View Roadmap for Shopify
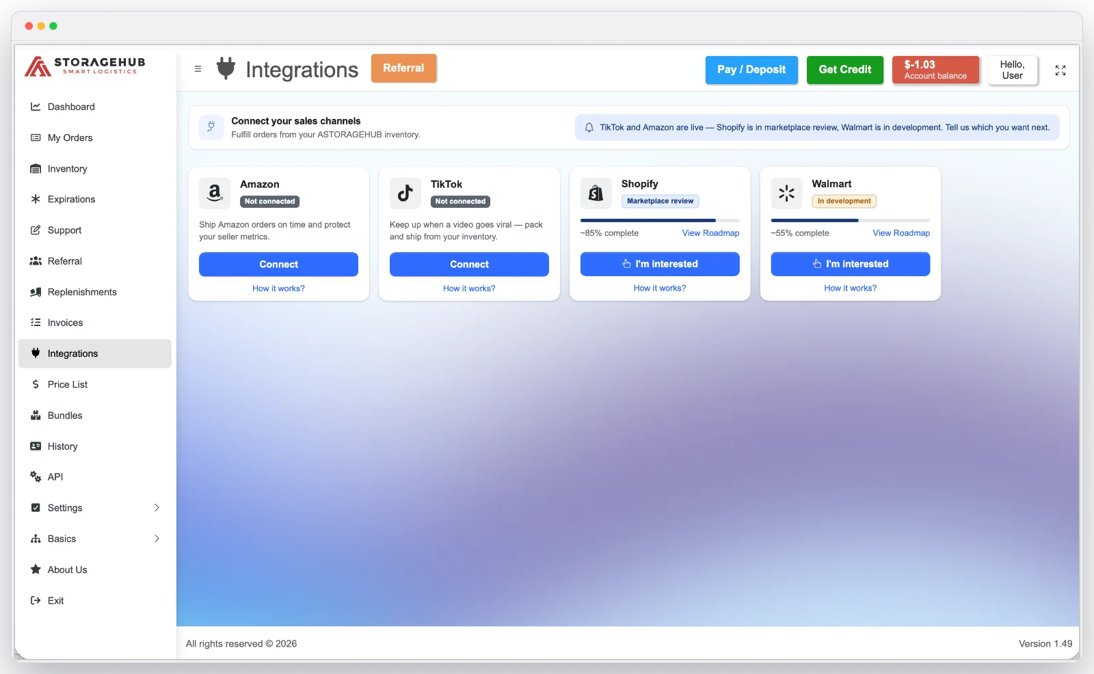The width and height of the screenshot is (1094, 674). pyautogui.click(x=711, y=233)
